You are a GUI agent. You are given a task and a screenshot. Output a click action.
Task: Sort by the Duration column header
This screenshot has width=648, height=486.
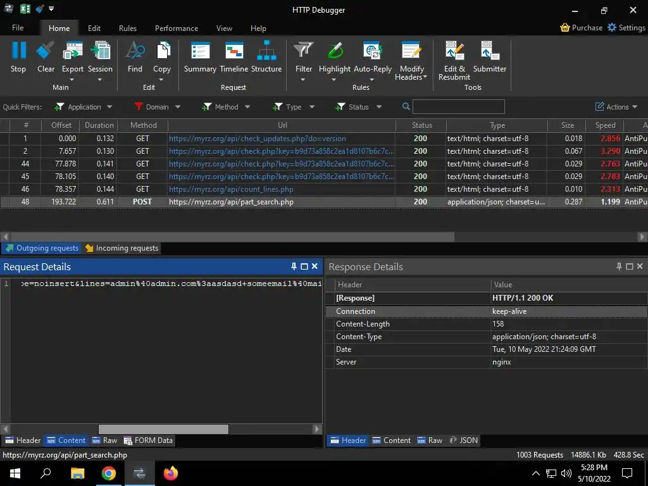click(x=99, y=125)
